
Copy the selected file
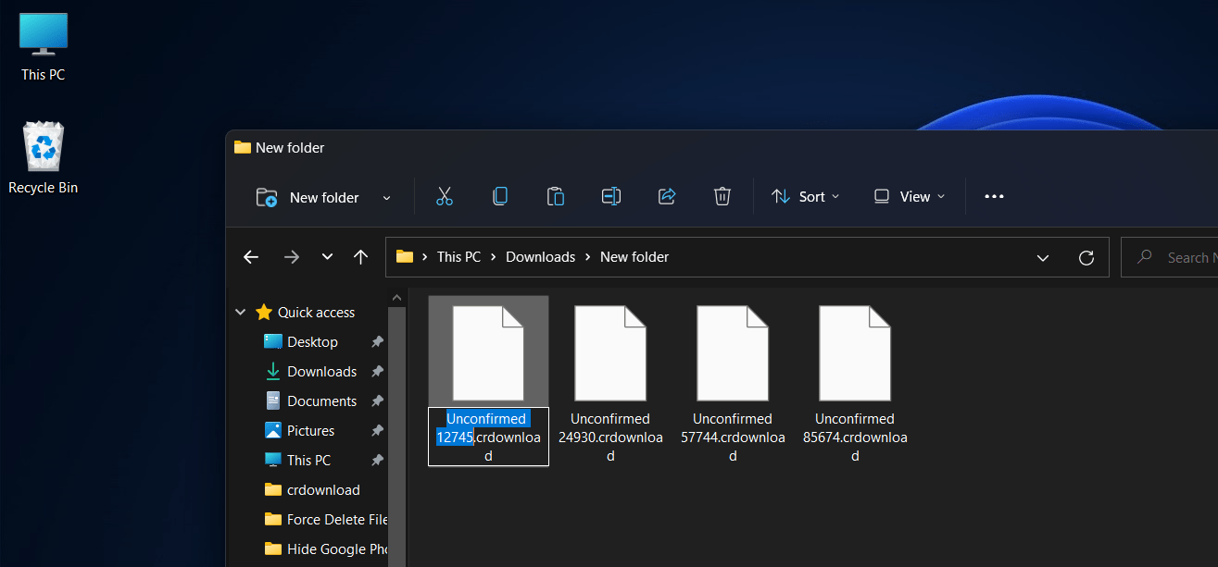click(x=500, y=196)
